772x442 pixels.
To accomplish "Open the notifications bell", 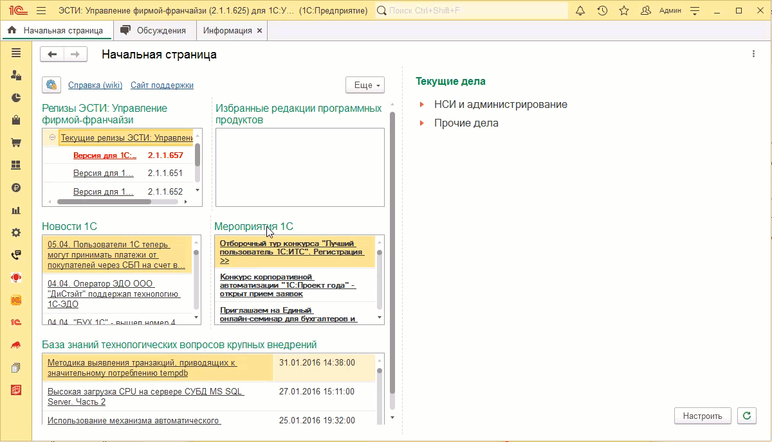I will pyautogui.click(x=580, y=11).
